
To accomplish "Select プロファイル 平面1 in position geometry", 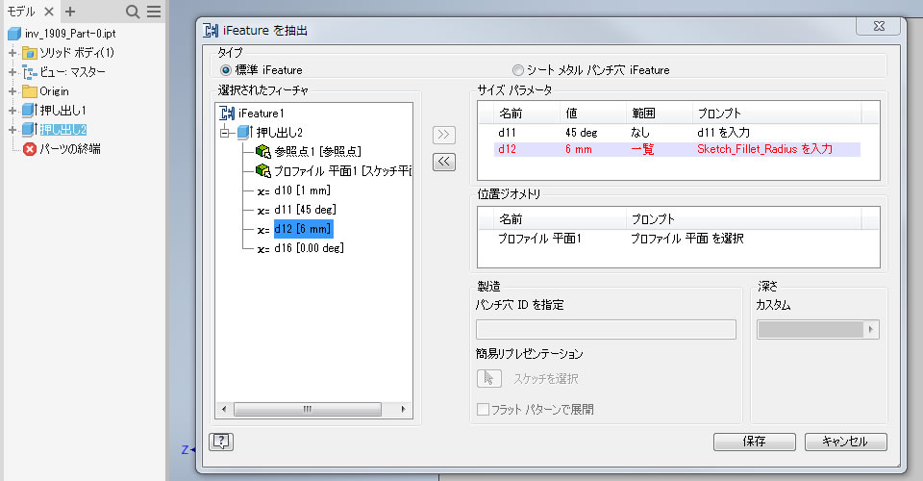I will click(539, 239).
